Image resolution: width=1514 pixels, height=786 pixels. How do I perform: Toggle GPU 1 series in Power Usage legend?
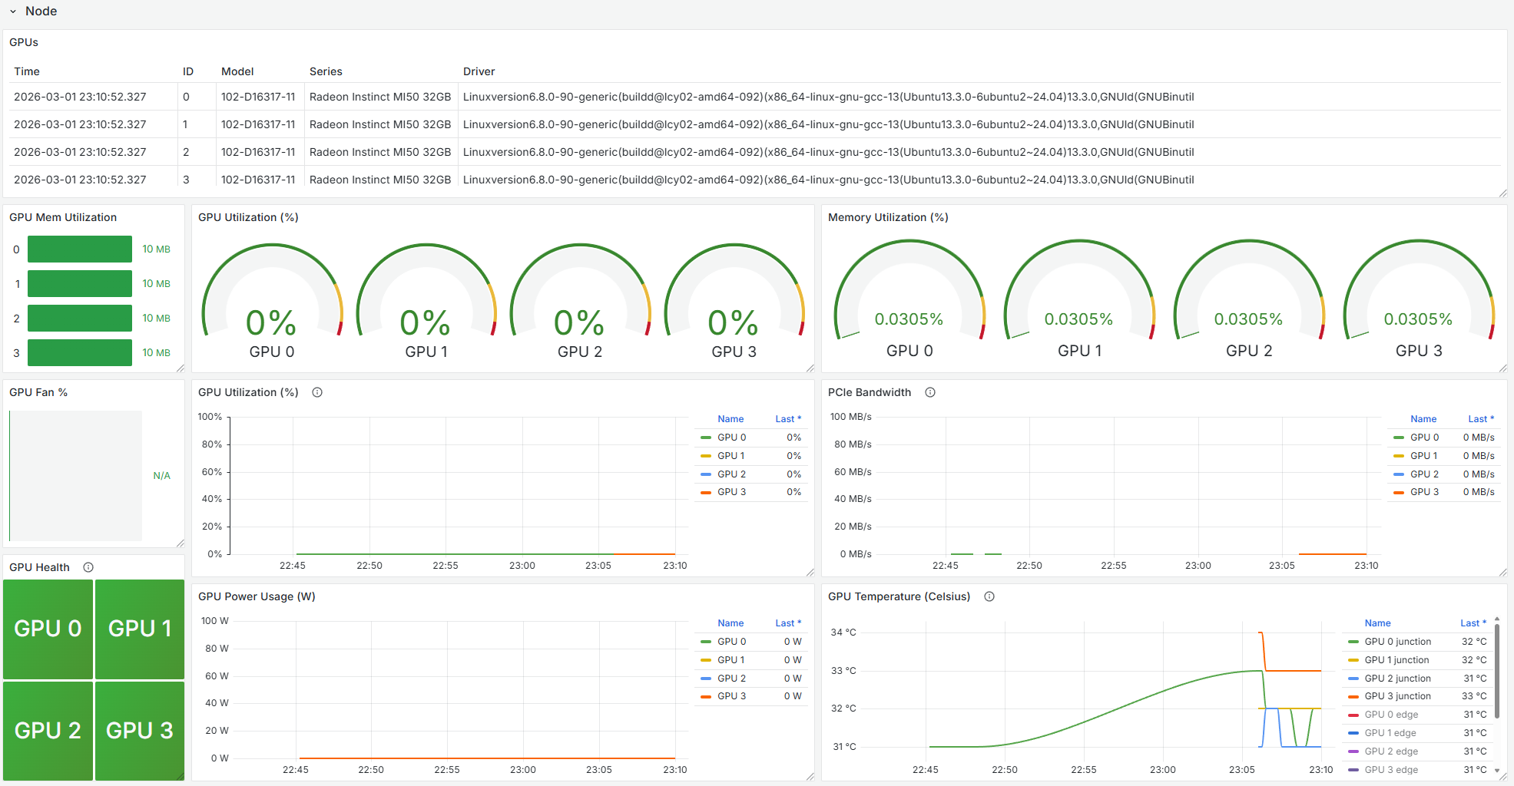731,660
